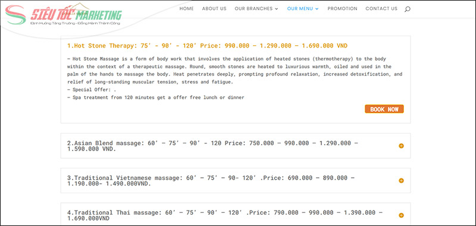Click the 'Special Offer' line
Viewport: 476px width, 226px height.
click(92, 90)
